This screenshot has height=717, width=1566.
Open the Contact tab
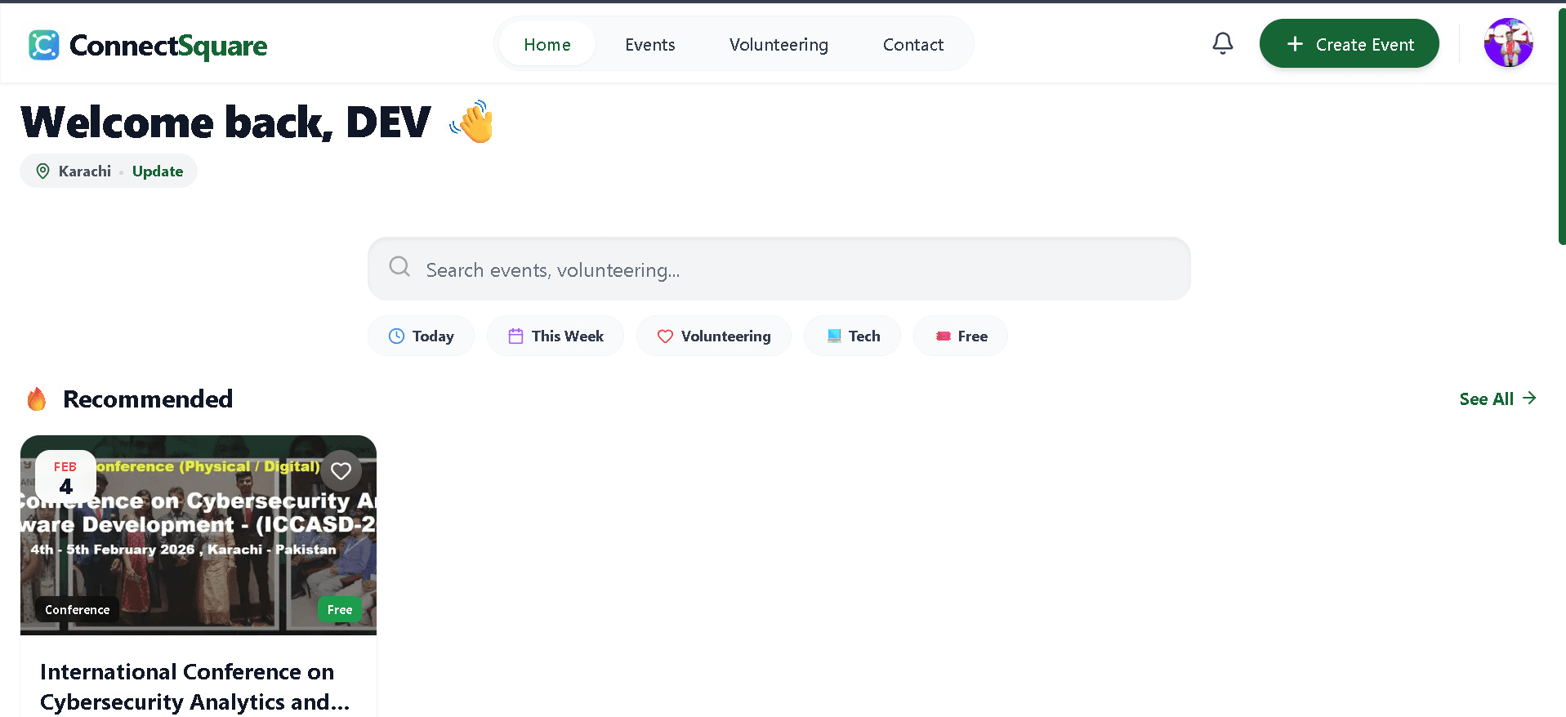(913, 44)
